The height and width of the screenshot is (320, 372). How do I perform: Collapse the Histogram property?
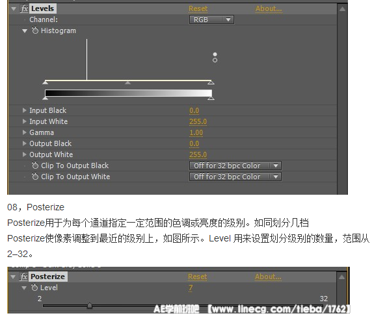[x=25, y=31]
